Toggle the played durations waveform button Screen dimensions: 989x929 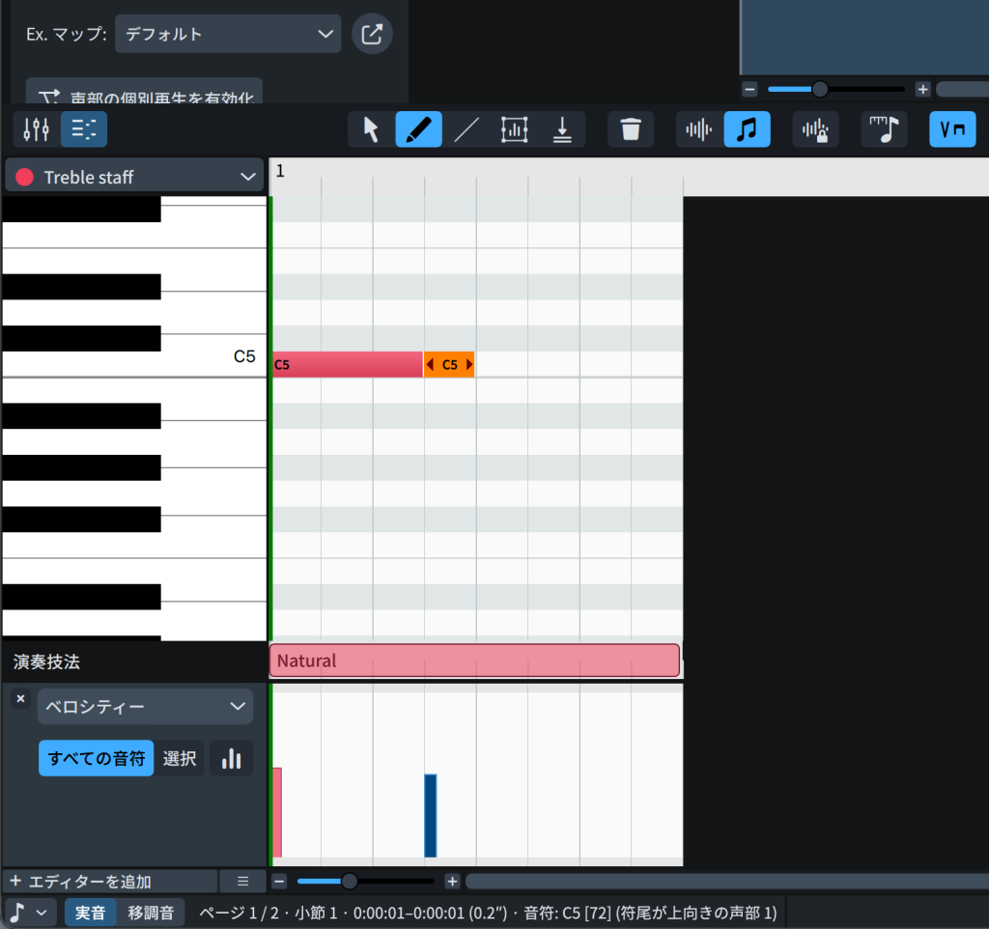point(699,129)
